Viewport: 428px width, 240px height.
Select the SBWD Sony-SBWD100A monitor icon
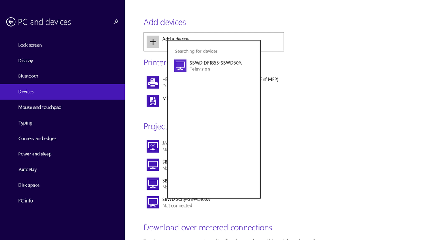point(153,202)
